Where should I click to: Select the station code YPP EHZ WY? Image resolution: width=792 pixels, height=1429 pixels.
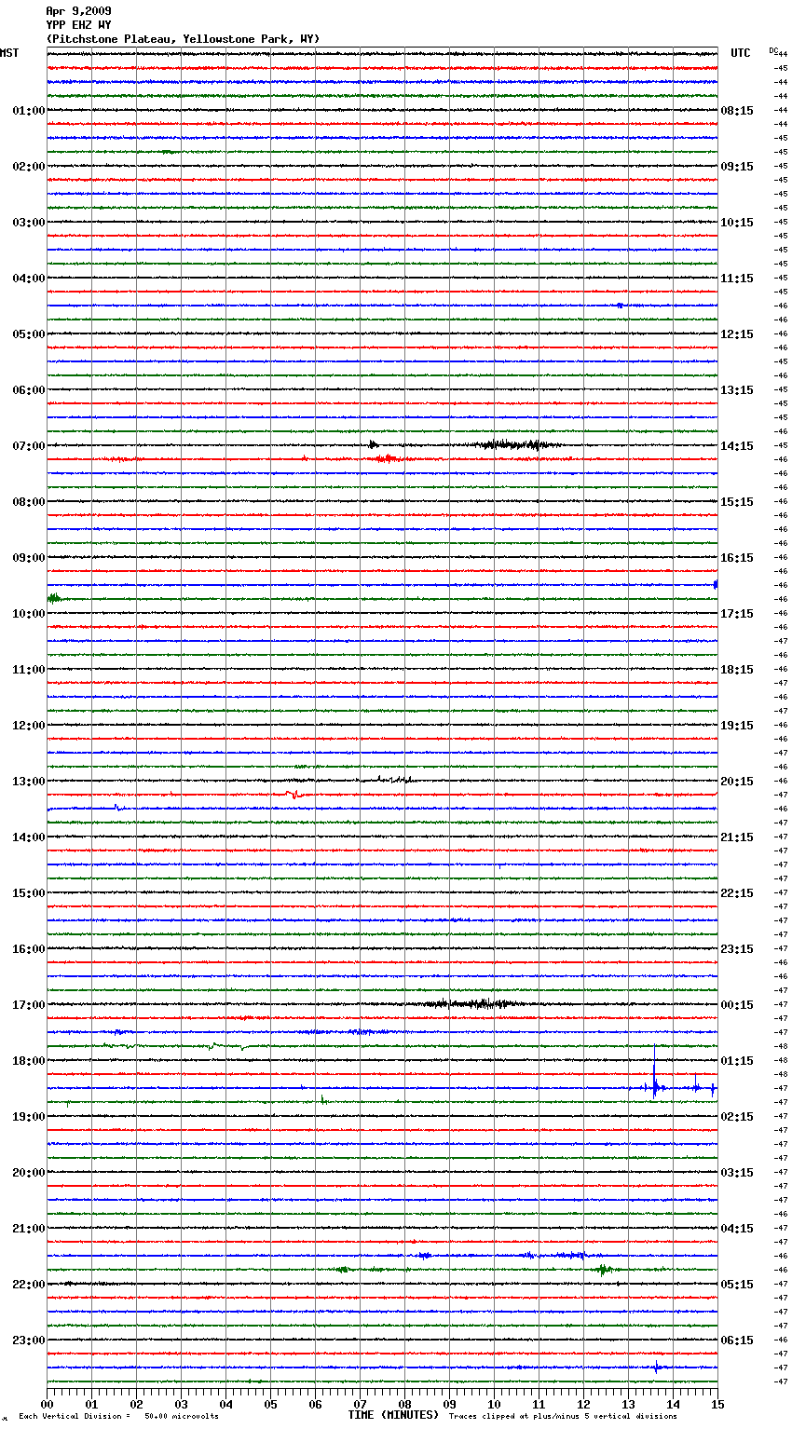pos(78,25)
